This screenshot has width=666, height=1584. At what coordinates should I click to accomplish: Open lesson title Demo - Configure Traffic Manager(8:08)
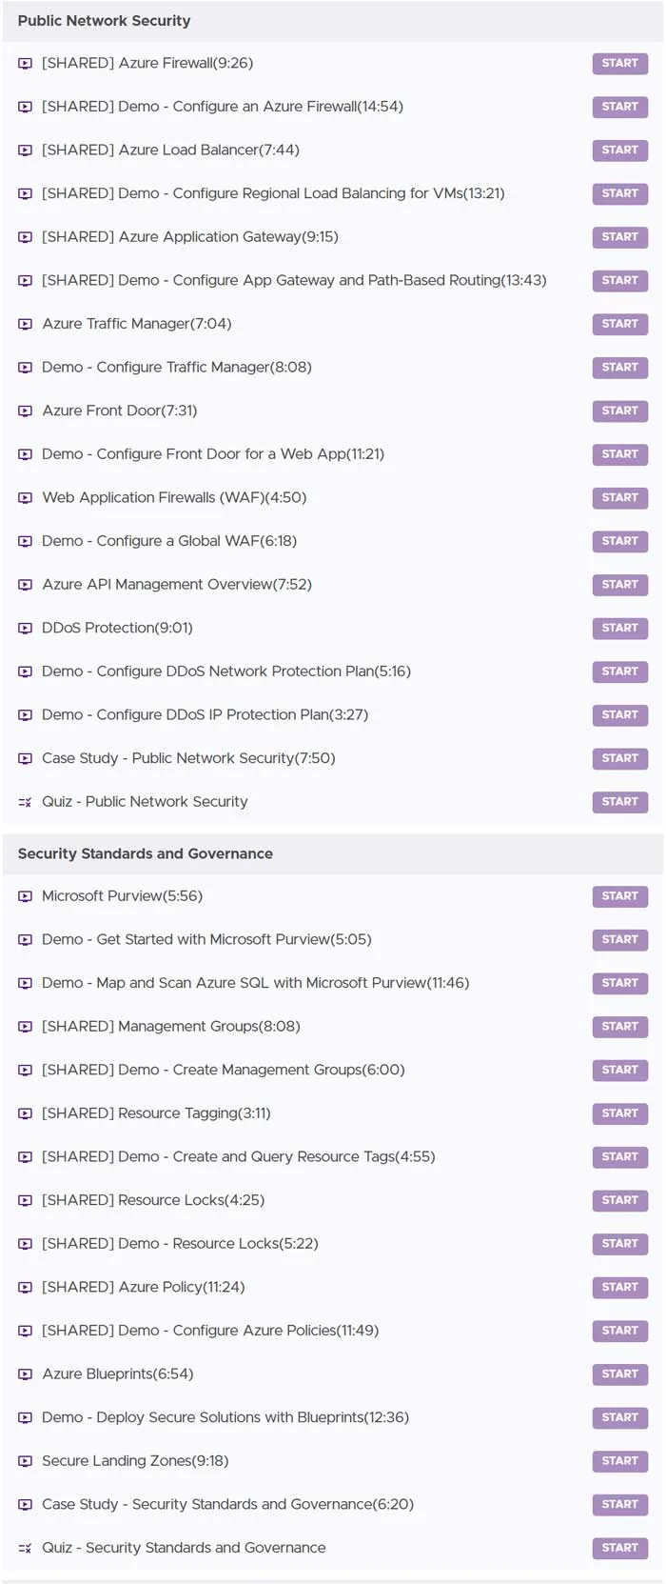[x=177, y=368]
